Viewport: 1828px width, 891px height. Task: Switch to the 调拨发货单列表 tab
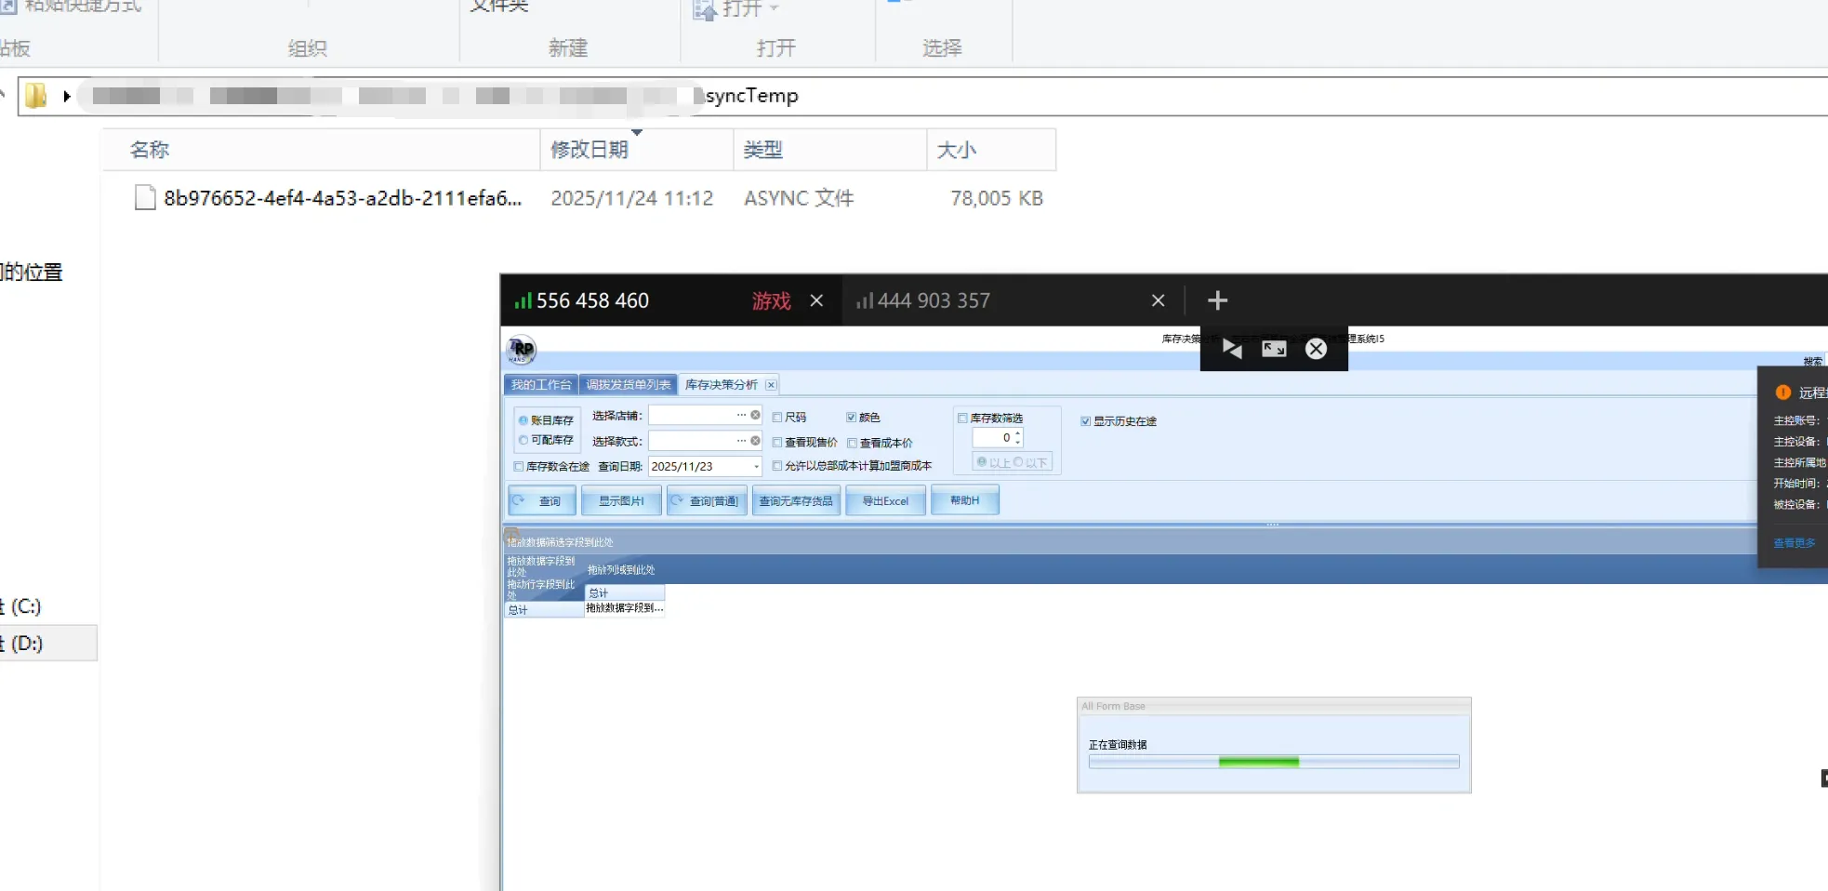628,385
